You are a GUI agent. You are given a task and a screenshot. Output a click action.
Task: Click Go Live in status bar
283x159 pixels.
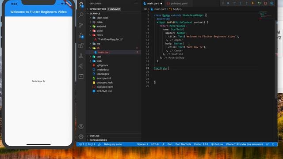coord(217,144)
